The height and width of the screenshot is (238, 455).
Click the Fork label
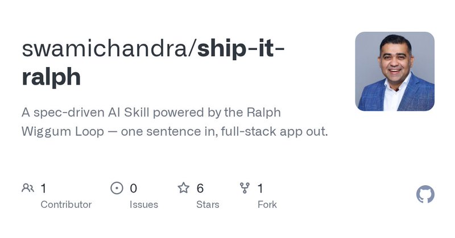click(x=267, y=204)
